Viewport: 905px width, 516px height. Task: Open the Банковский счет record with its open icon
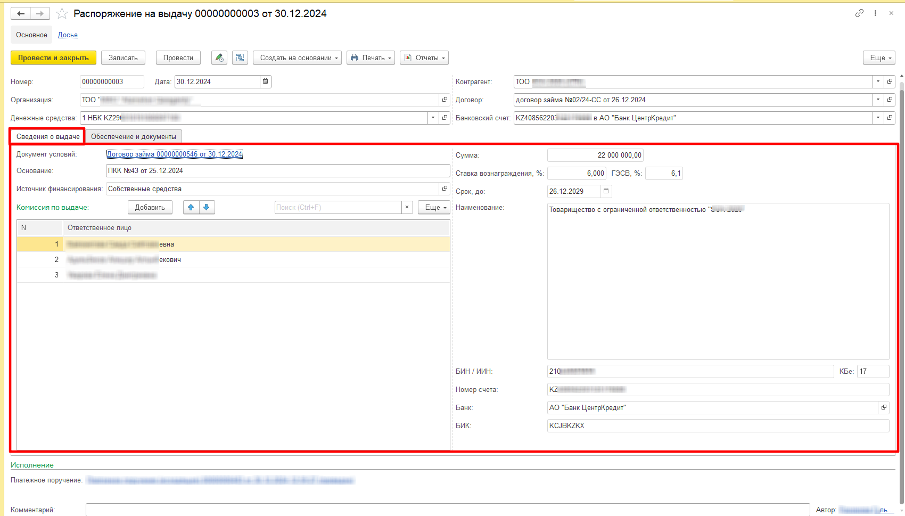tap(890, 118)
